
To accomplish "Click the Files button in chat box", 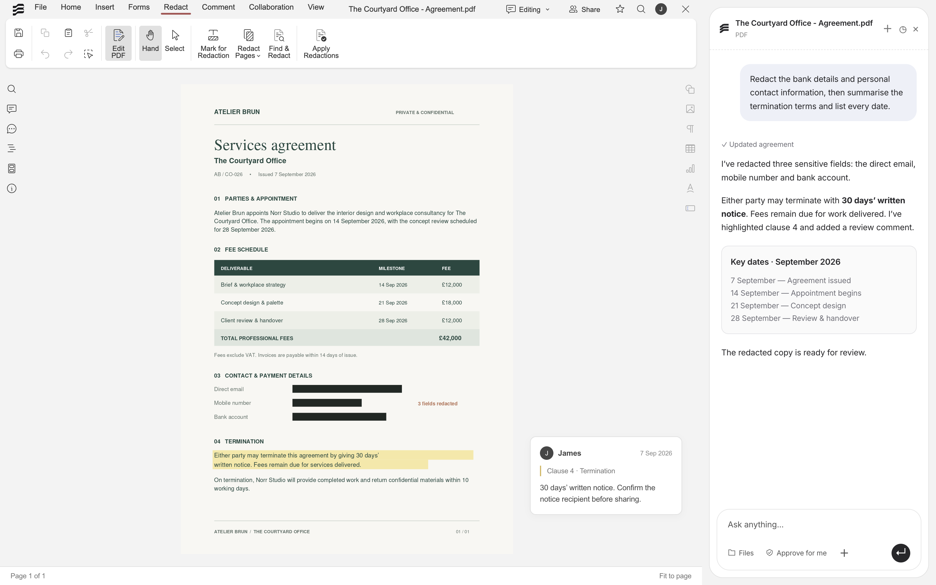I will pyautogui.click(x=741, y=553).
